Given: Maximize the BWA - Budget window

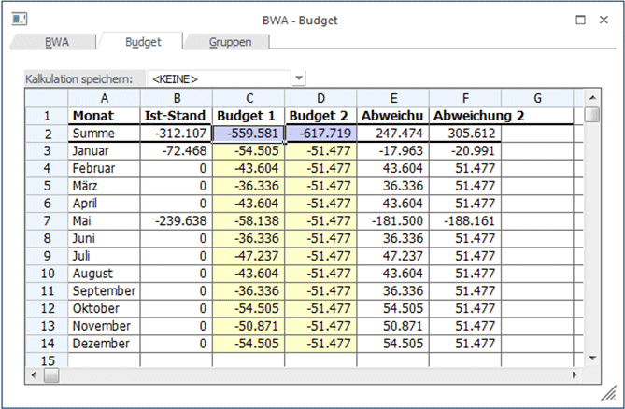Looking at the screenshot, I should coord(580,19).
